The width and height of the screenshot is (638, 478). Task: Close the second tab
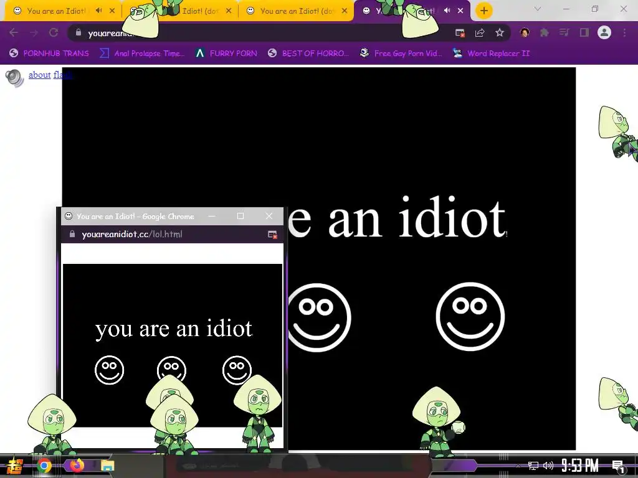[x=229, y=11]
